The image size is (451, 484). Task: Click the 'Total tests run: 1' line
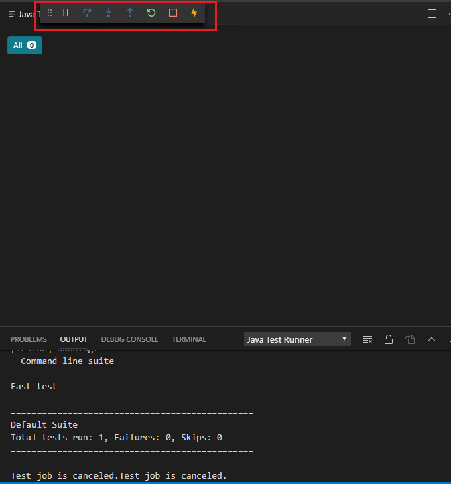point(117,437)
